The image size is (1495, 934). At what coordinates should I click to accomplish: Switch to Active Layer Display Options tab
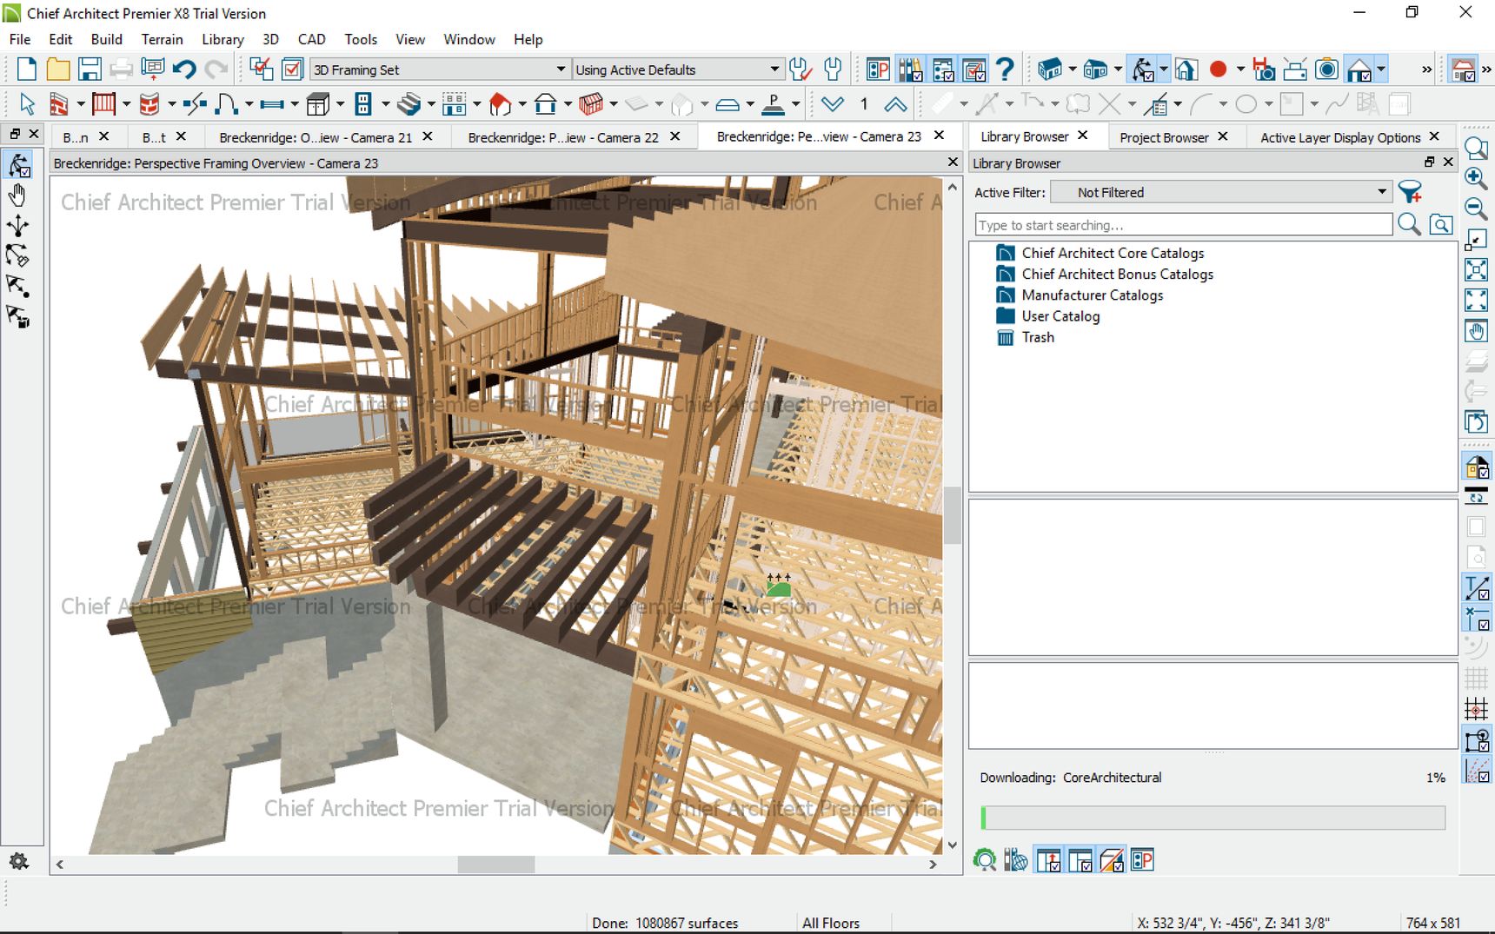tap(1340, 137)
